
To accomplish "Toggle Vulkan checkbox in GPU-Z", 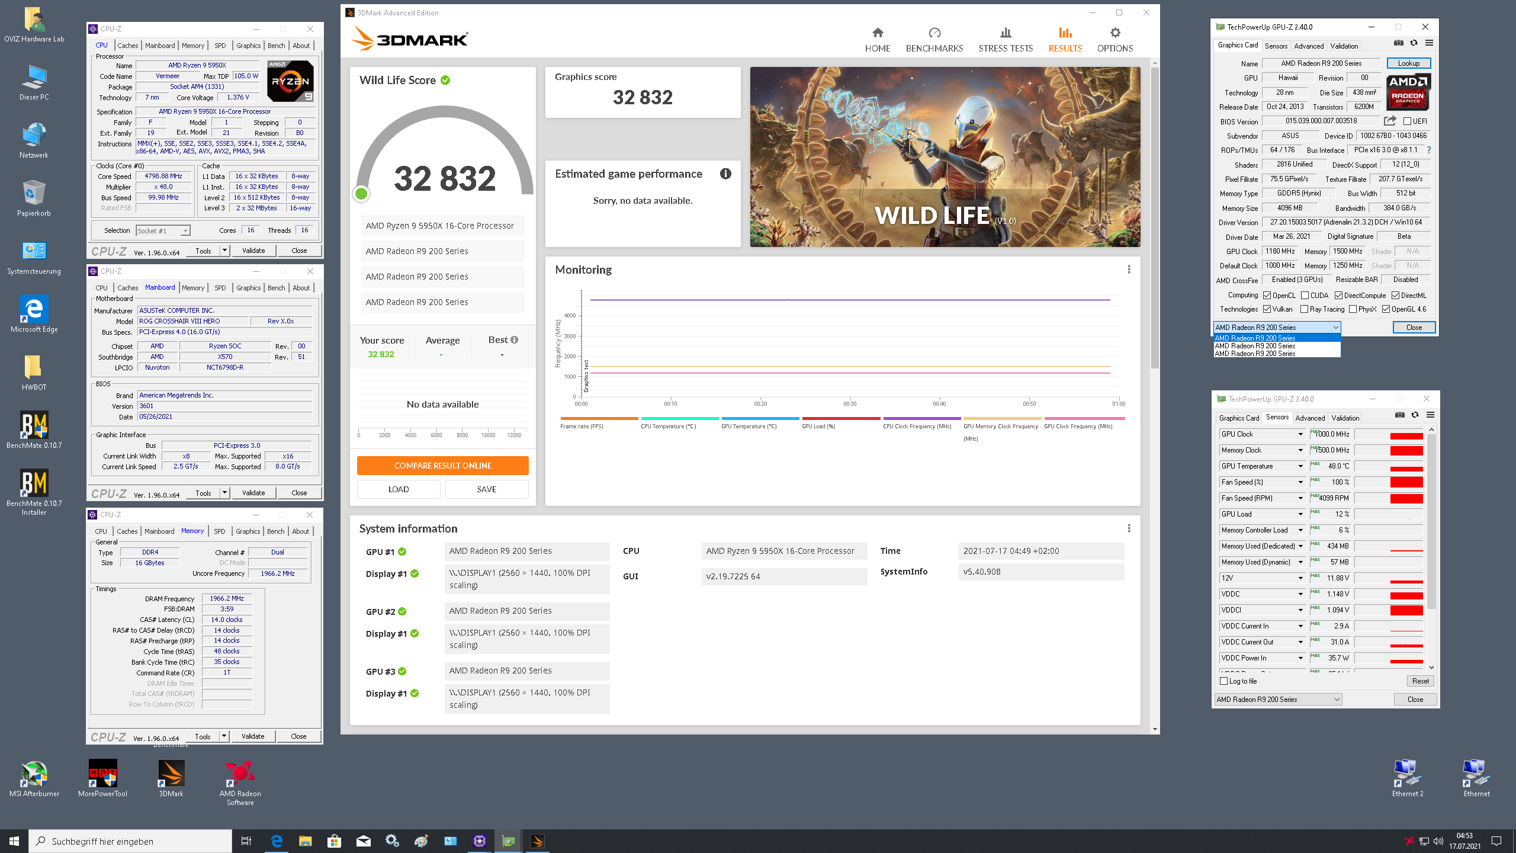I will (1267, 309).
